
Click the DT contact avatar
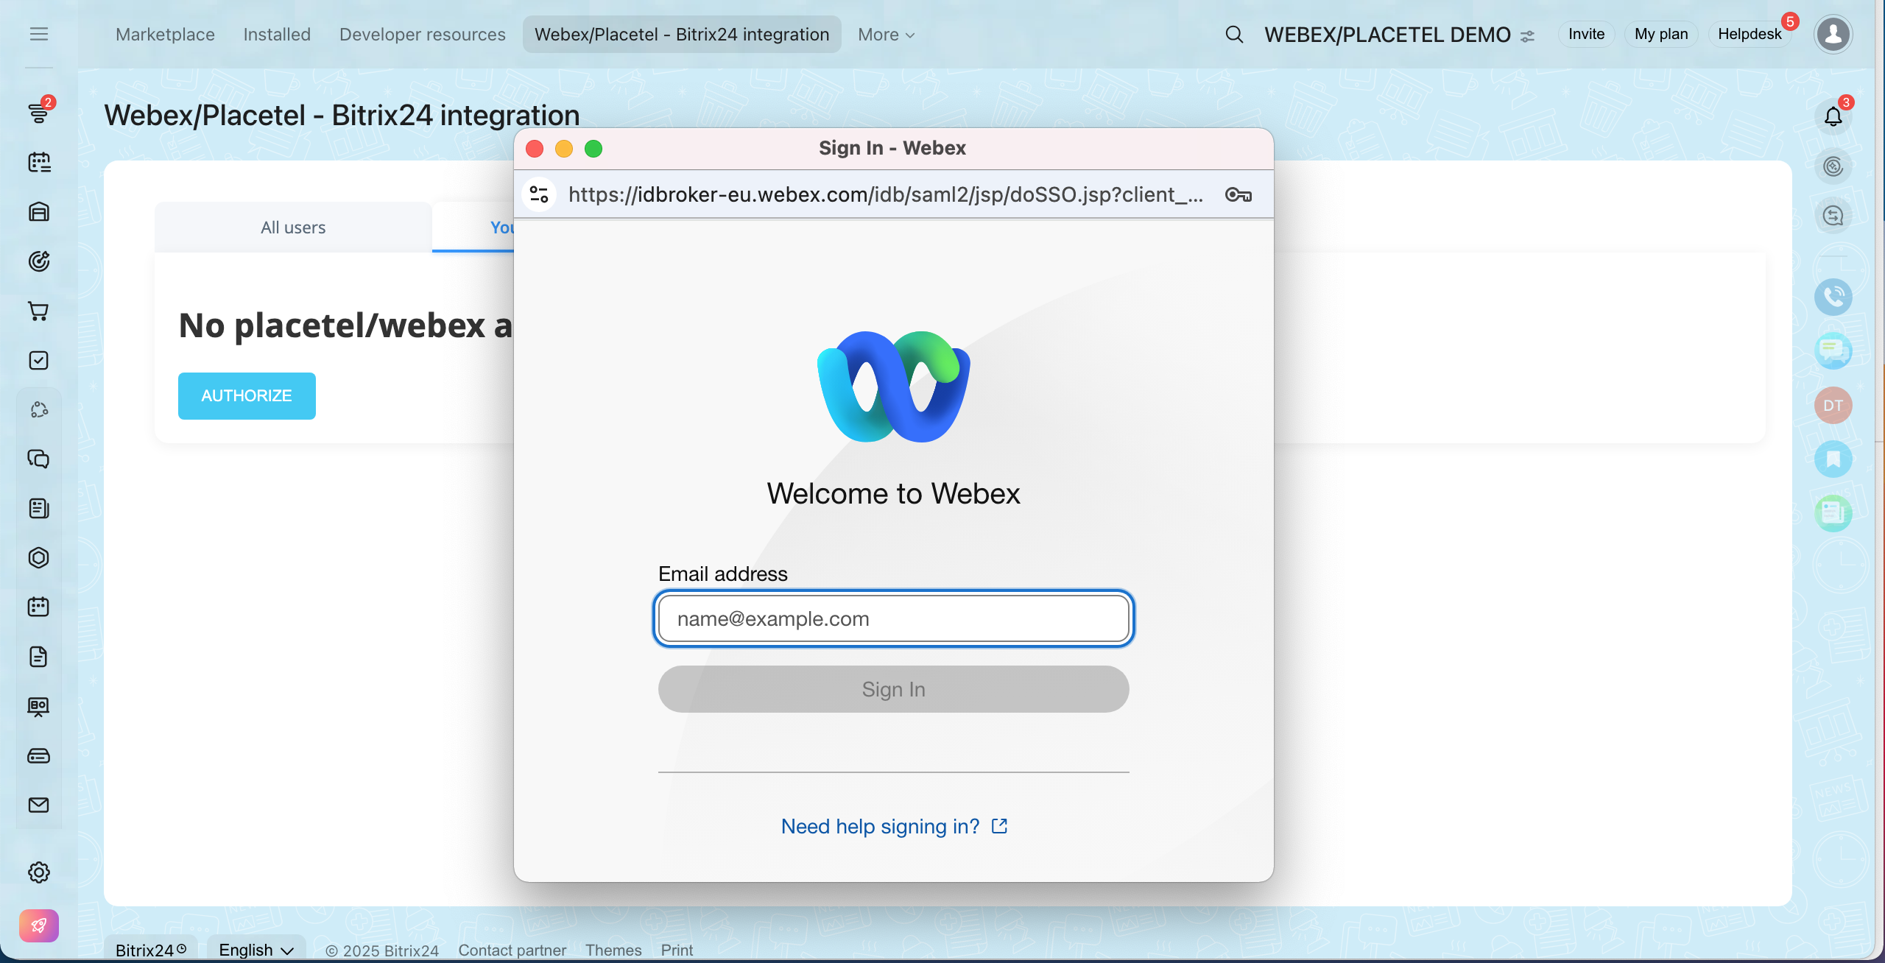1833,406
